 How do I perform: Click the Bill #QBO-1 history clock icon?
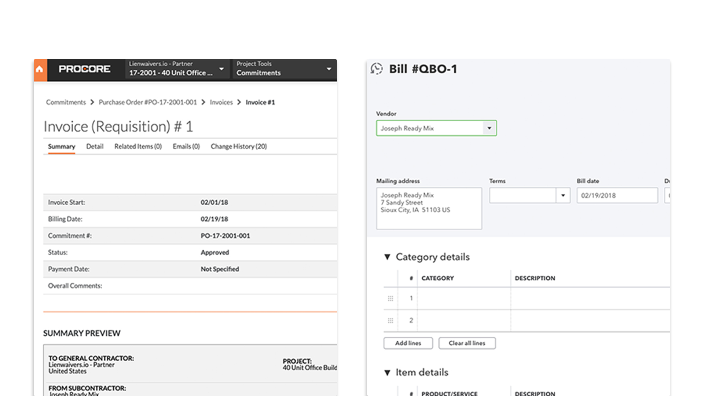click(376, 69)
